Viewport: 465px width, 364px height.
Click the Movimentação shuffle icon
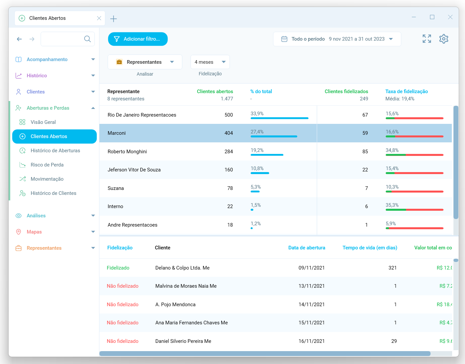(22, 179)
